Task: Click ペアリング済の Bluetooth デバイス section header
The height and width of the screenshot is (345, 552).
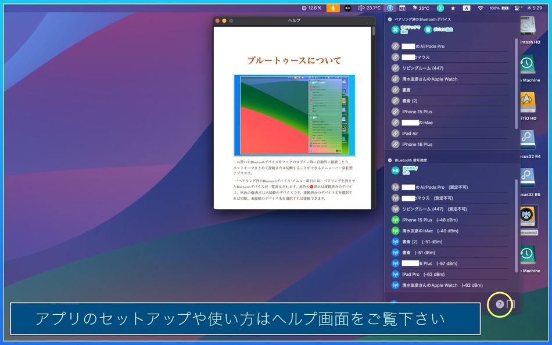Action: tap(422, 19)
